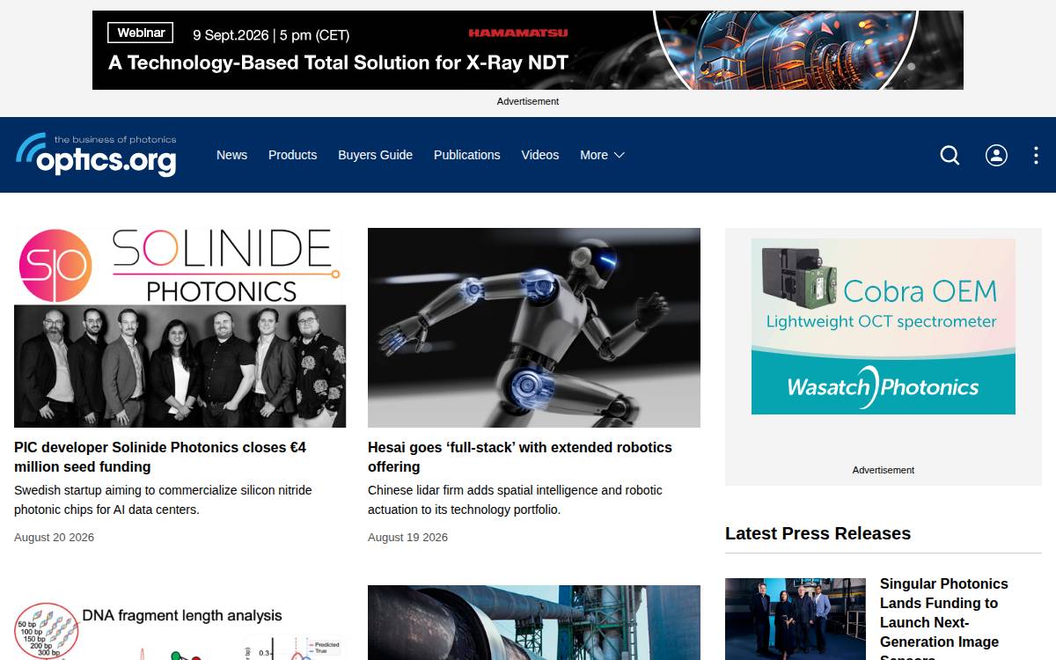The height and width of the screenshot is (660, 1056).
Task: Go to Publications
Action: click(466, 155)
